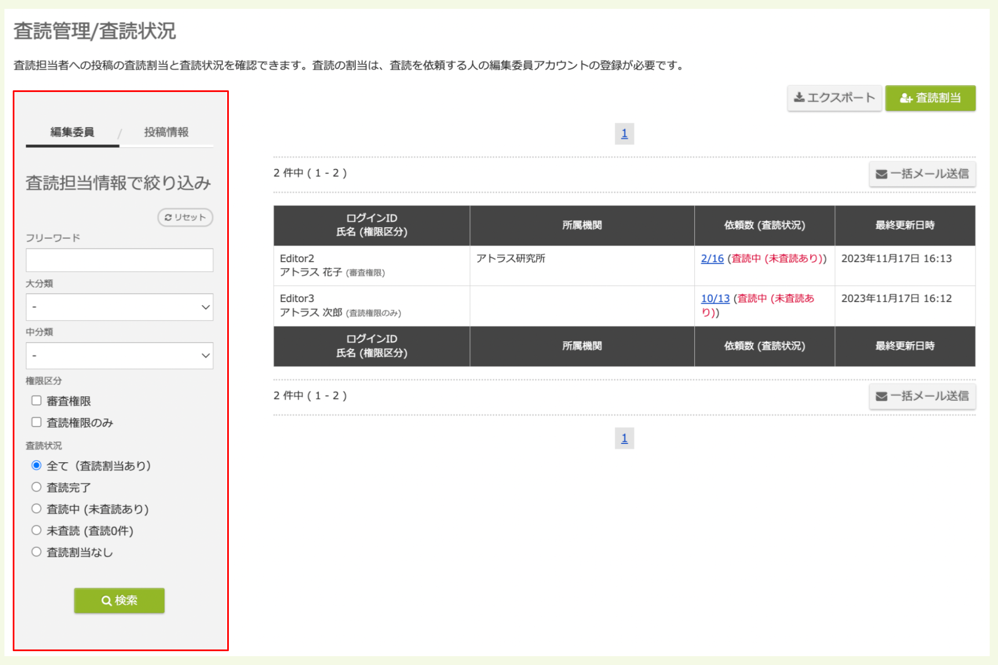
Task: Click the envelope icon on bottom 一括メール送信 button
Action: 881,396
